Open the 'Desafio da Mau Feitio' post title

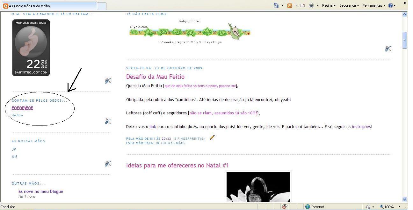click(x=155, y=77)
